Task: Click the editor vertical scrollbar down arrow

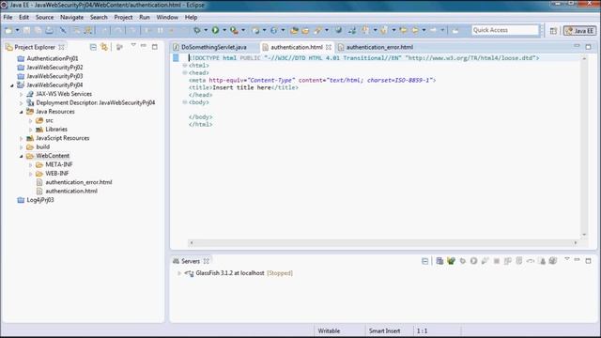Action: point(584,234)
